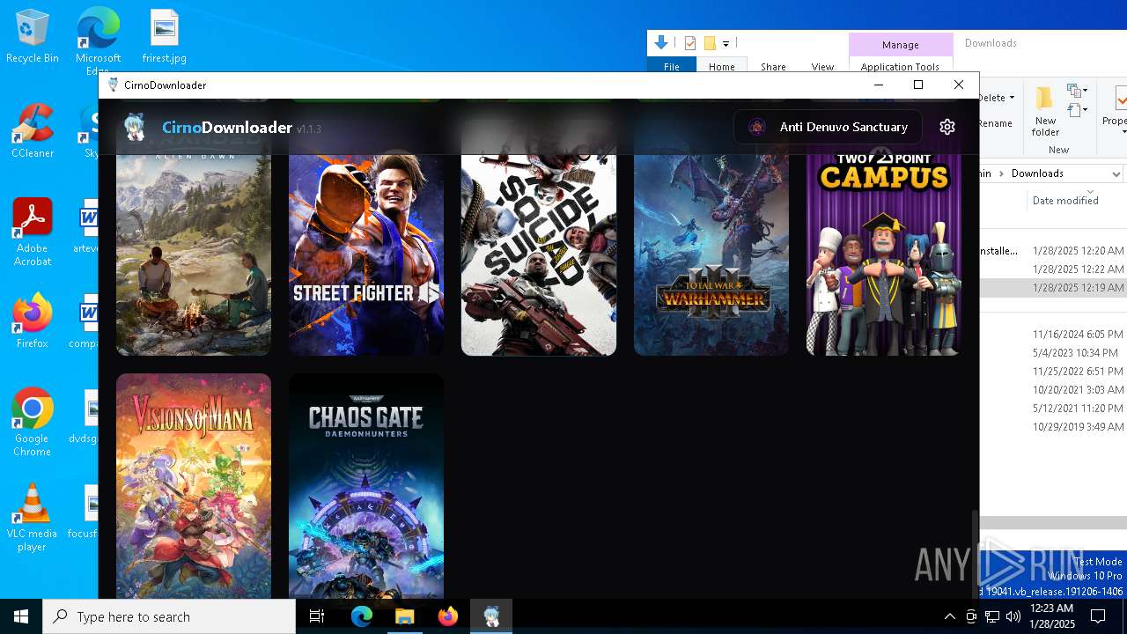Select file dated 10/20/2021 3:03 AM
The height and width of the screenshot is (634, 1127).
pos(1053,390)
